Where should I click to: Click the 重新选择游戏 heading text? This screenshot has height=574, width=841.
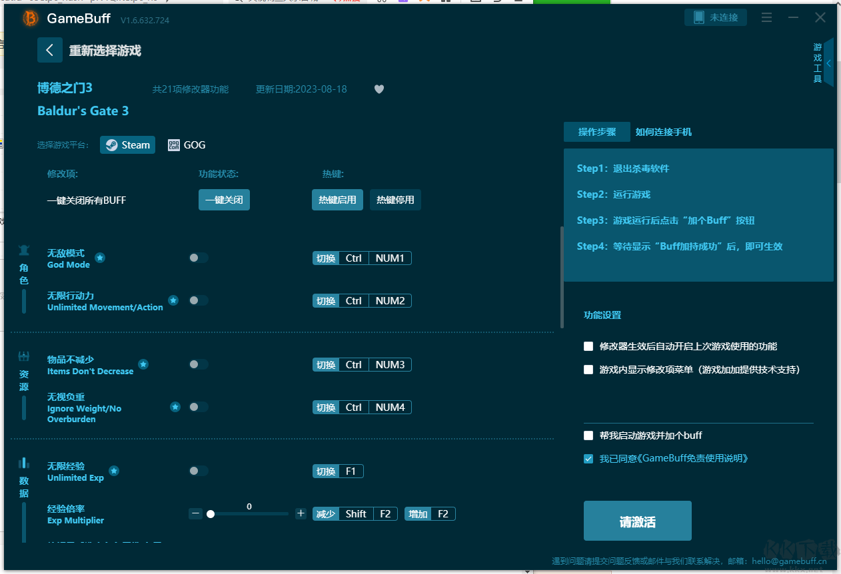(105, 51)
